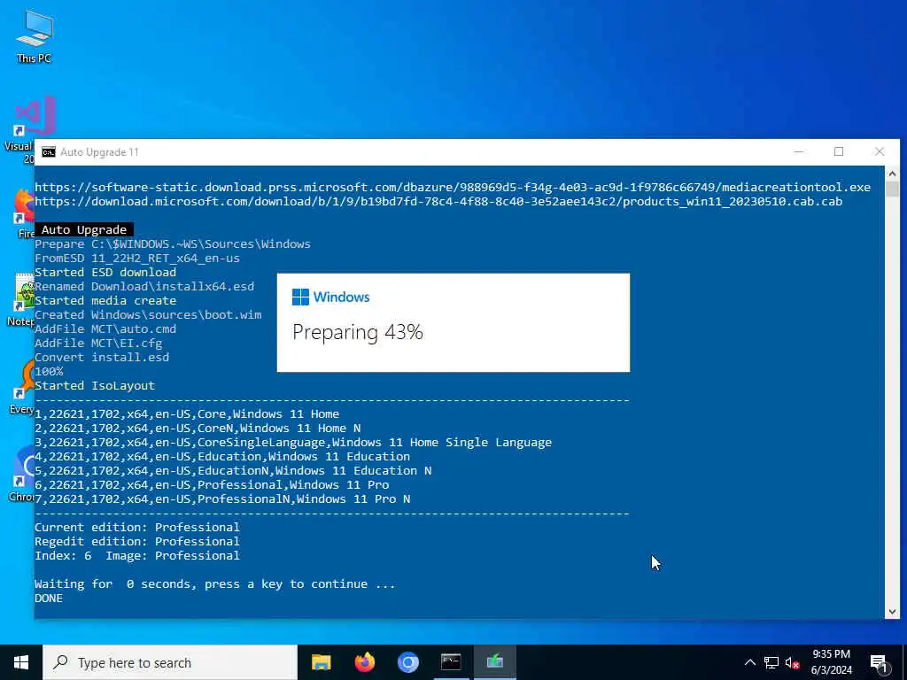Click the AddFile MCT\auto.cmd line
Viewport: 907px width, 680px height.
point(105,329)
